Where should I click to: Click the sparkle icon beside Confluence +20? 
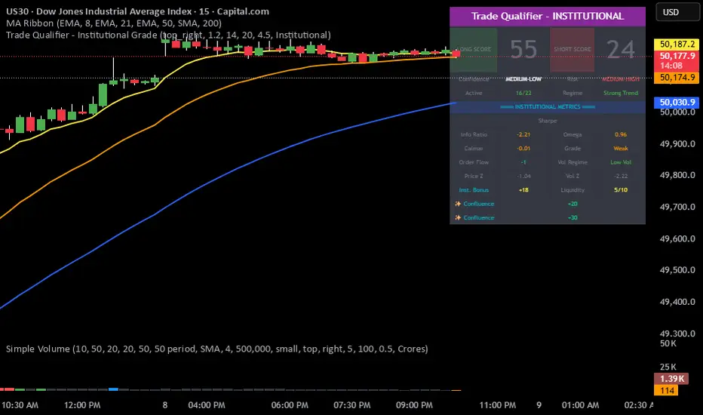coord(458,204)
